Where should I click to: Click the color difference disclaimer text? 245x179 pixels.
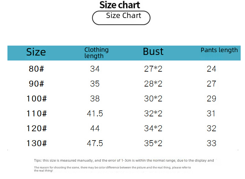(112, 169)
